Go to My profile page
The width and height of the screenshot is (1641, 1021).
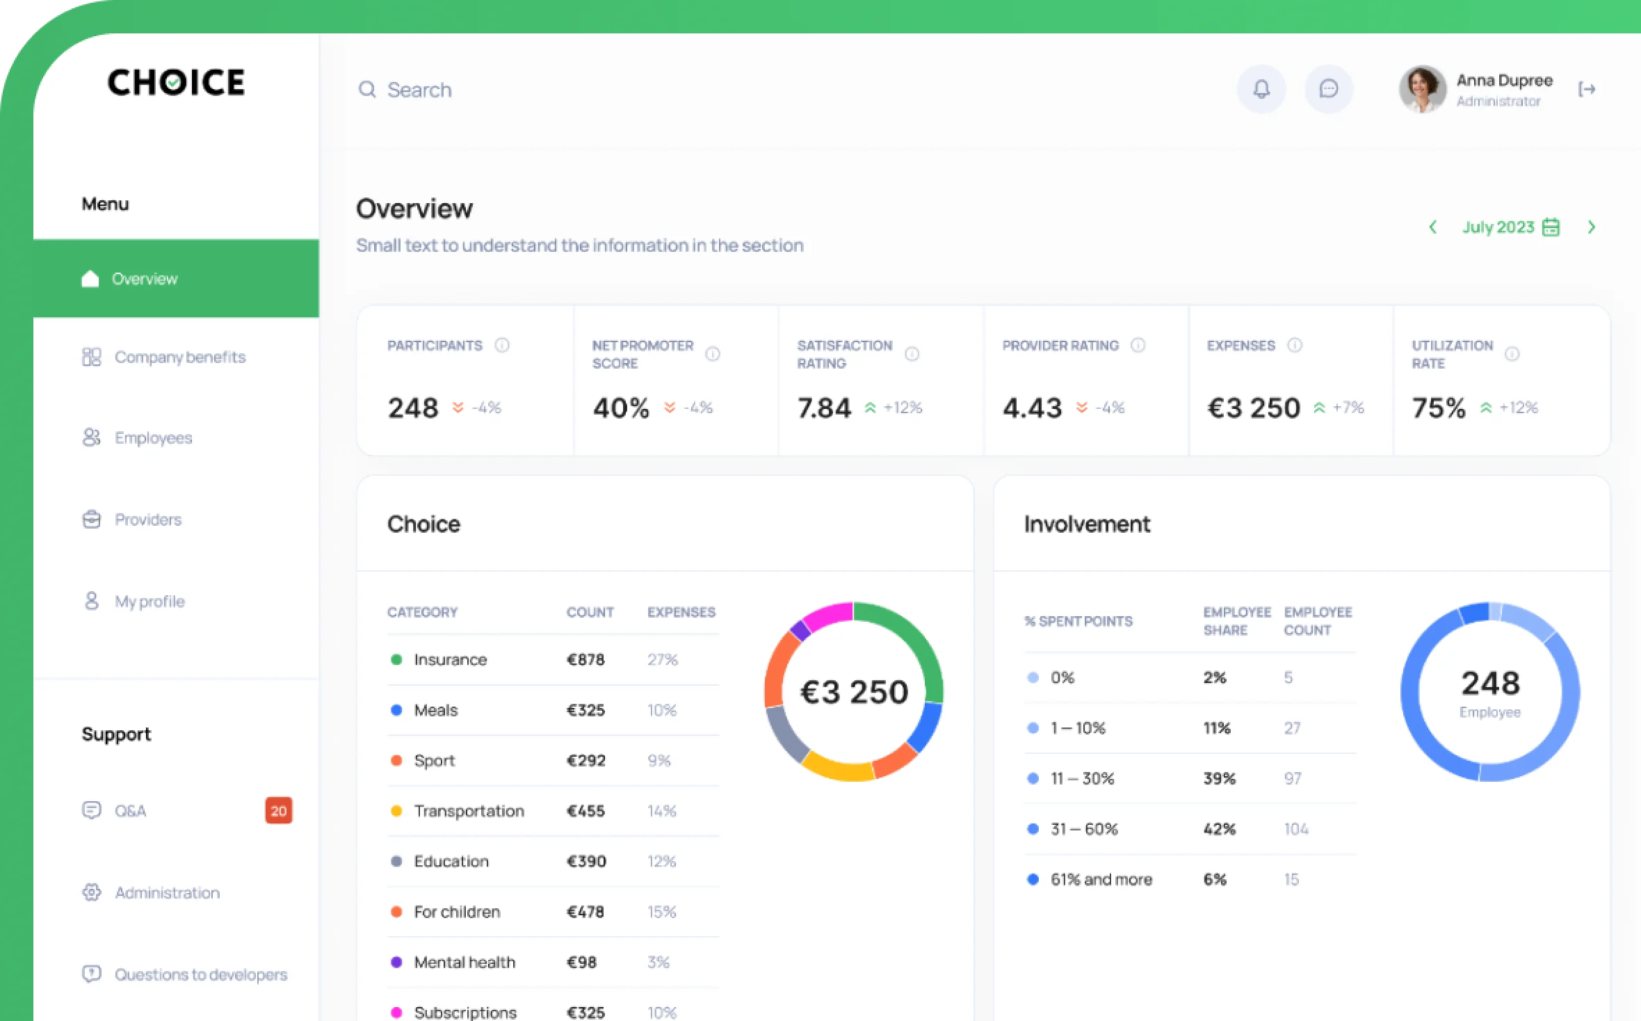(149, 601)
